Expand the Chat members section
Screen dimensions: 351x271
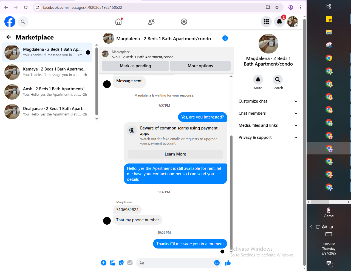[268, 113]
